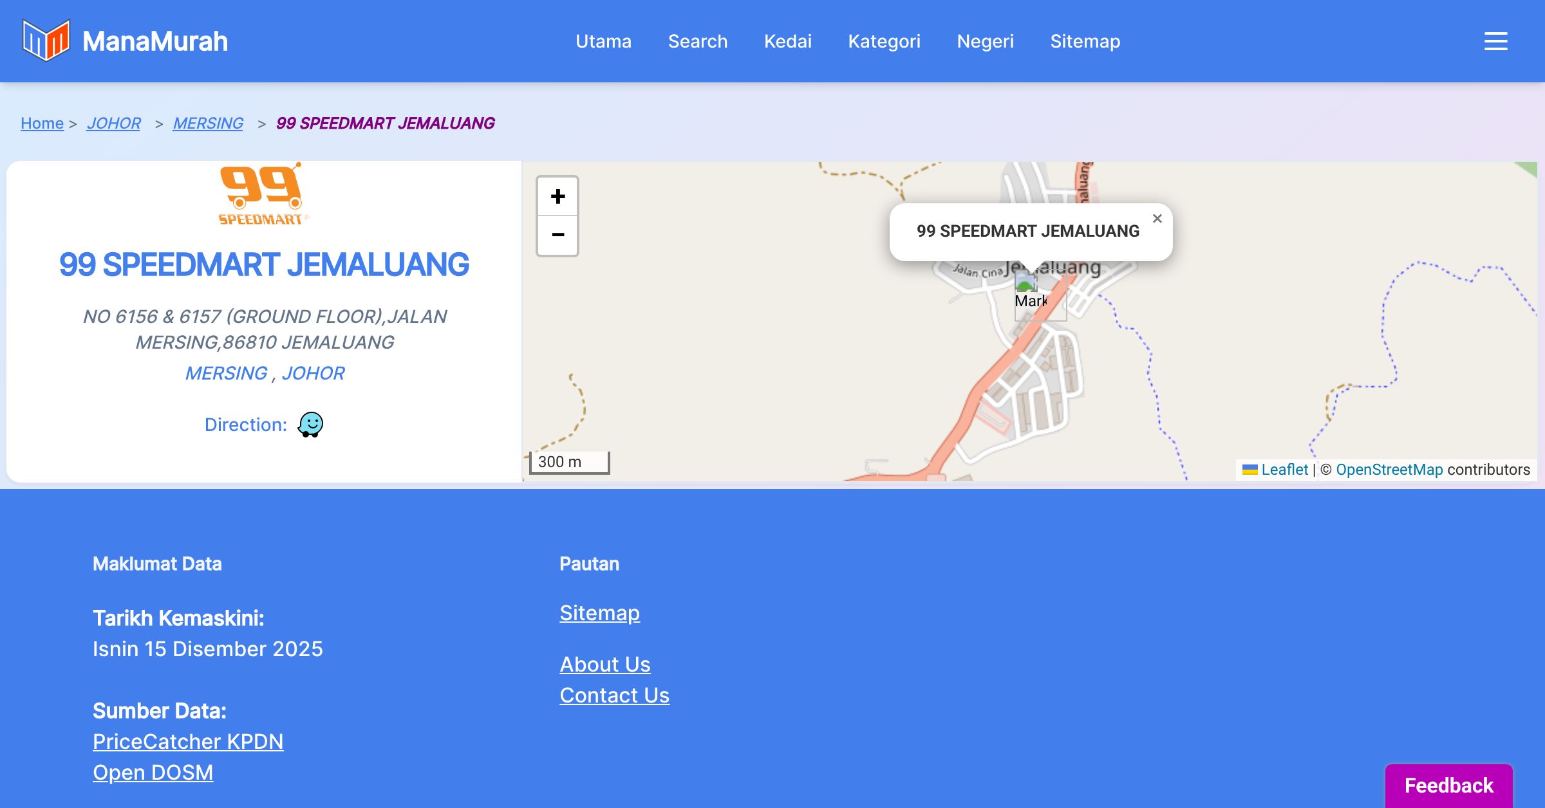The height and width of the screenshot is (808, 1545).
Task: Open the Kedai nav item
Action: pyautogui.click(x=787, y=41)
